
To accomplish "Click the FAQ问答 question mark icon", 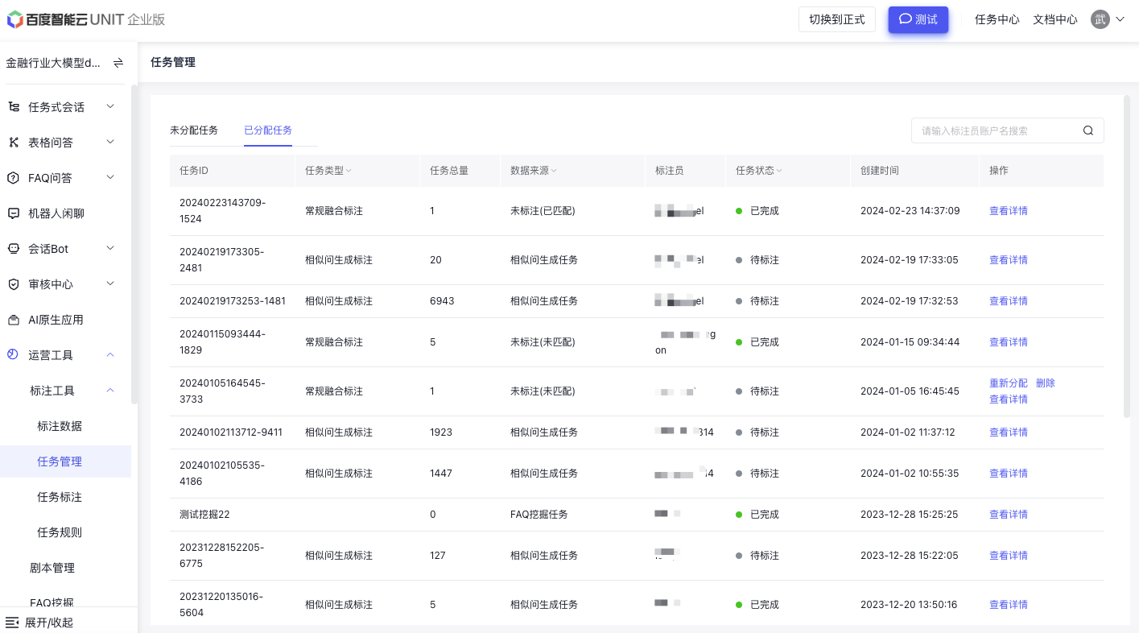I will [14, 178].
